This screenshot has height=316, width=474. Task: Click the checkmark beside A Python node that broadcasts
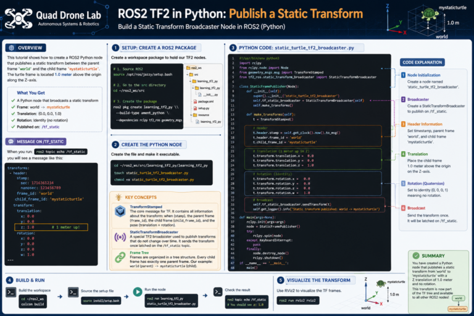[x=13, y=101]
